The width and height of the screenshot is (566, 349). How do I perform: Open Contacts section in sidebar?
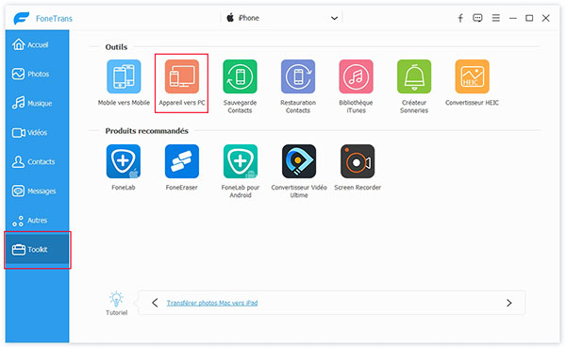37,161
